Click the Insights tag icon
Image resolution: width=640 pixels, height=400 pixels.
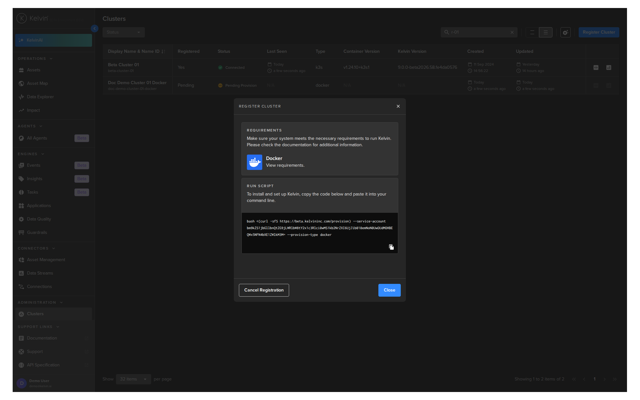click(x=21, y=179)
